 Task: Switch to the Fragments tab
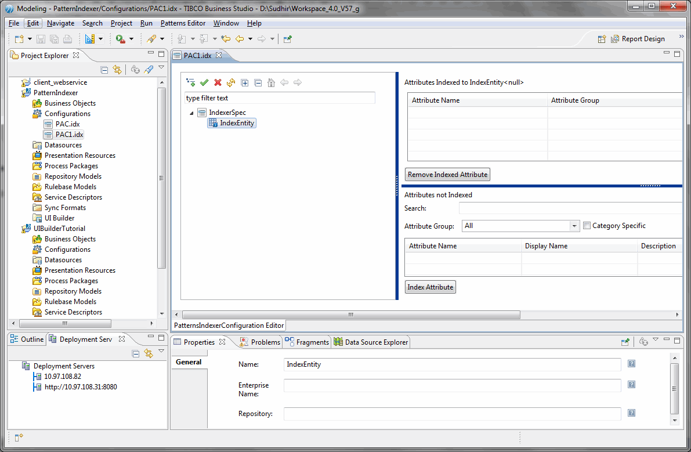(x=307, y=342)
